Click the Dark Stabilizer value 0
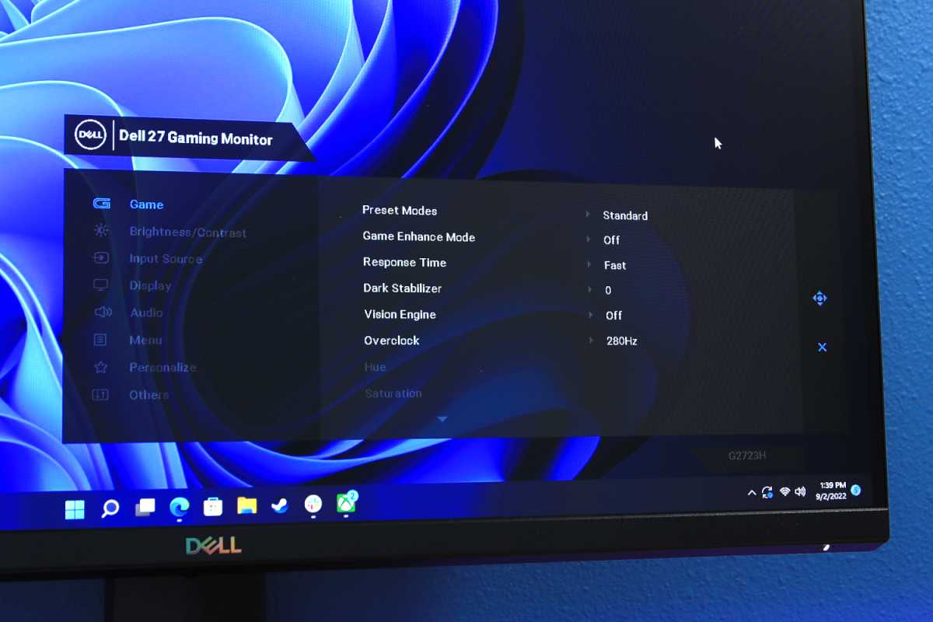 point(608,290)
